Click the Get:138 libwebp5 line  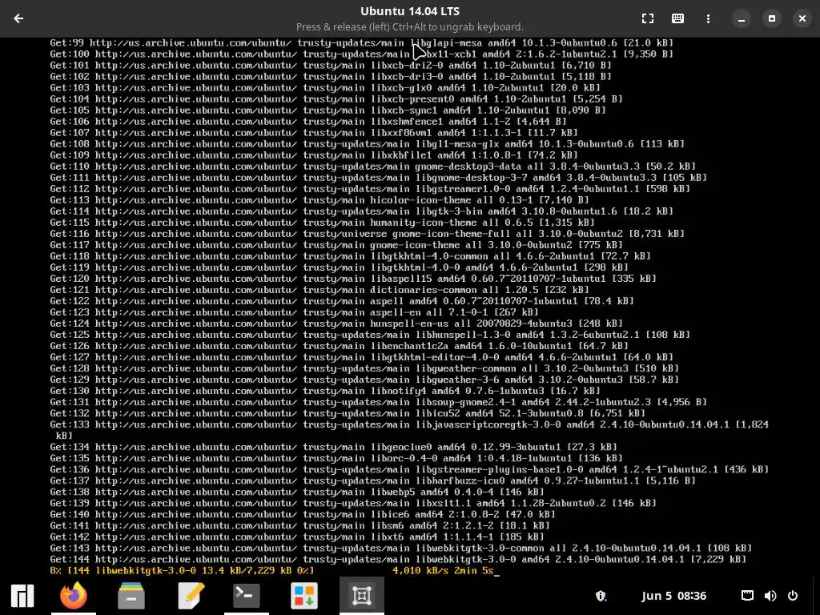coord(297,492)
